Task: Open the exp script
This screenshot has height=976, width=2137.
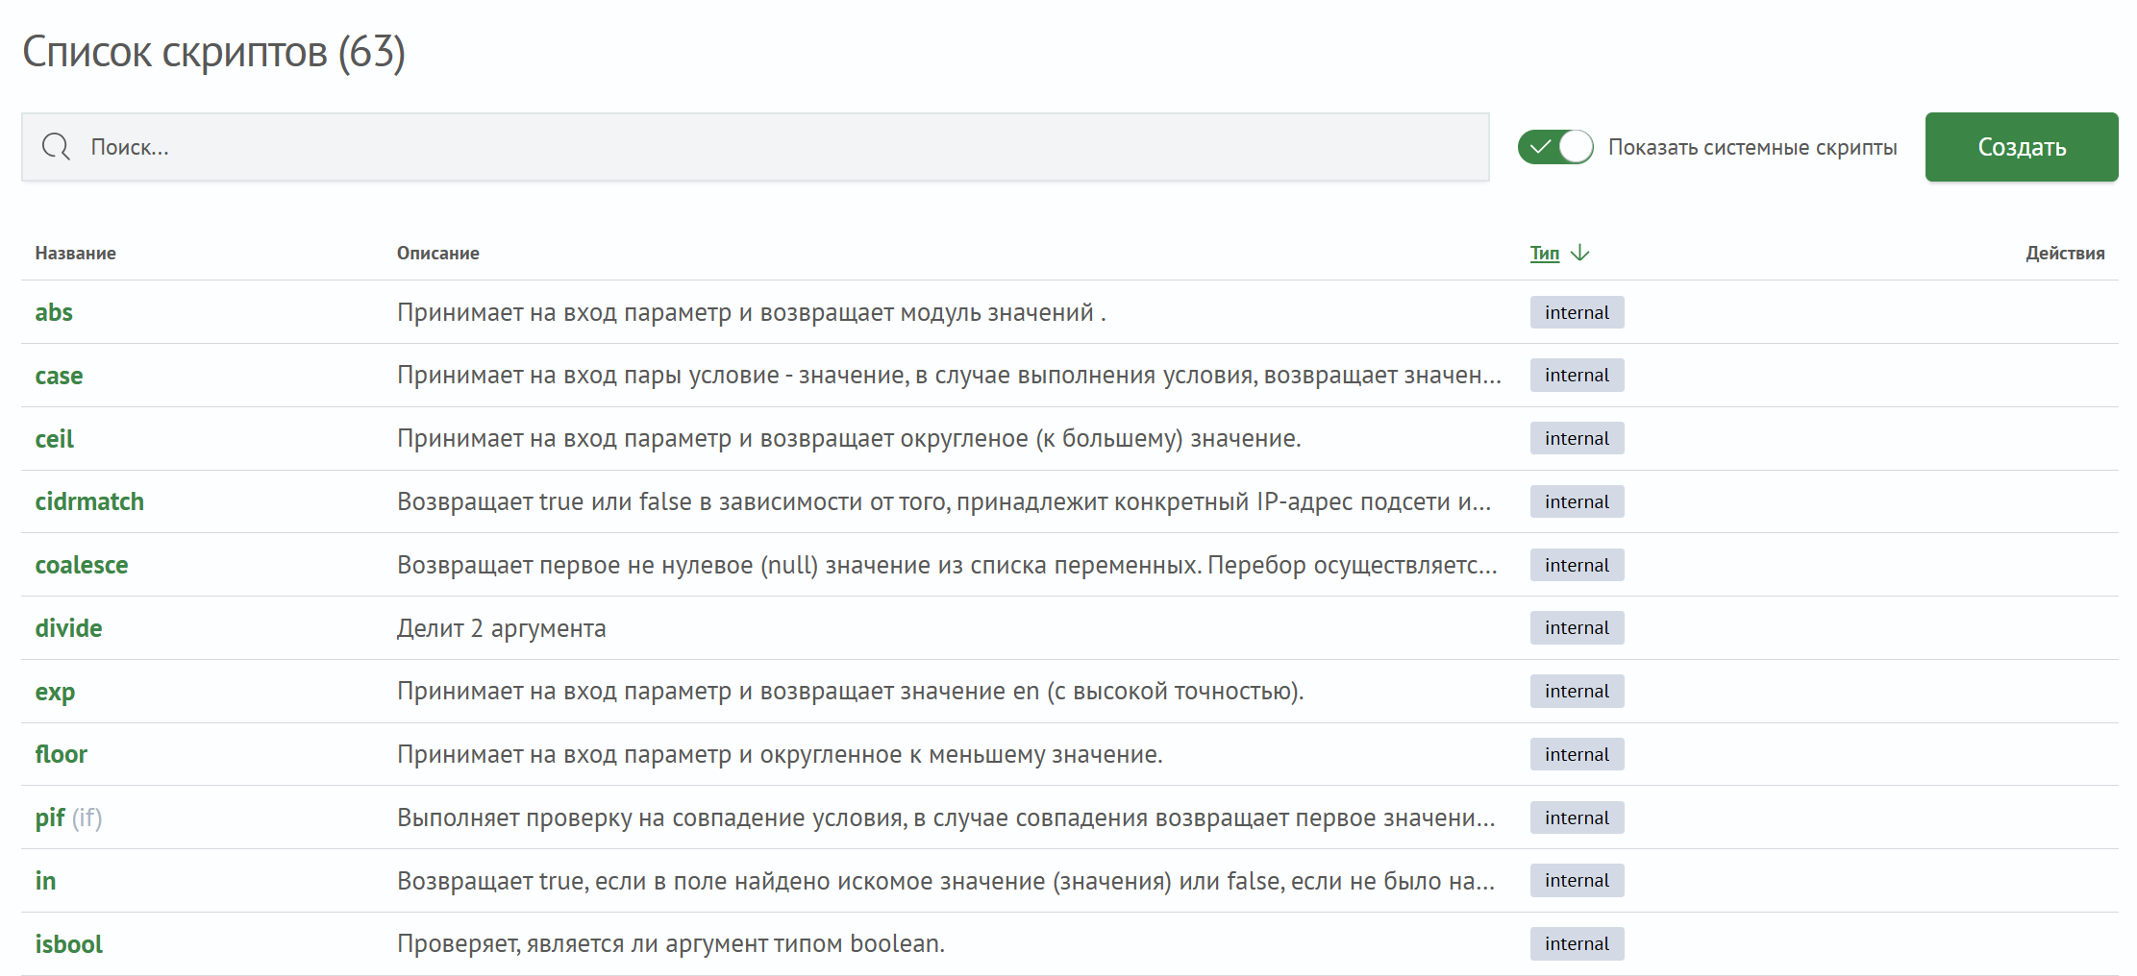Action: 55,691
